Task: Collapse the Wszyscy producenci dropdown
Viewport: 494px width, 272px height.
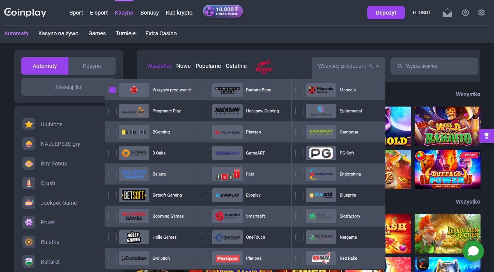Action: click(x=378, y=66)
